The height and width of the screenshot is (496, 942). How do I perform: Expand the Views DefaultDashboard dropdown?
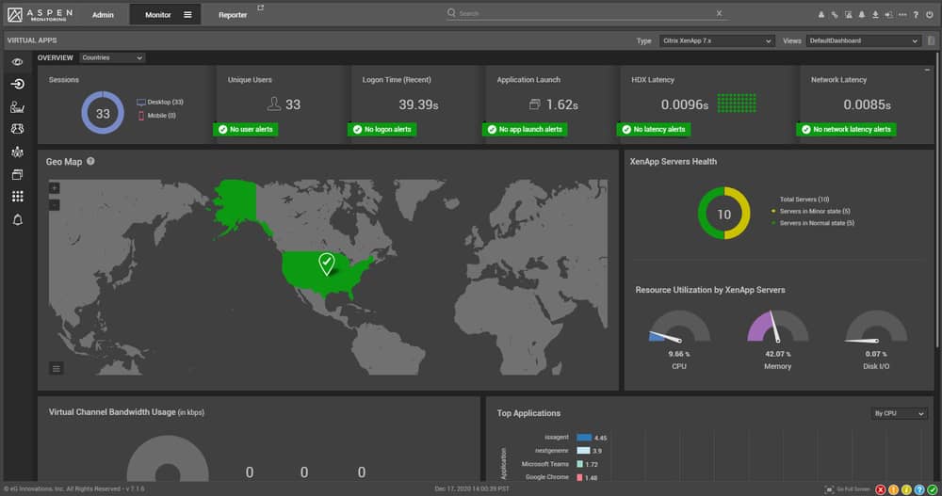coord(863,40)
